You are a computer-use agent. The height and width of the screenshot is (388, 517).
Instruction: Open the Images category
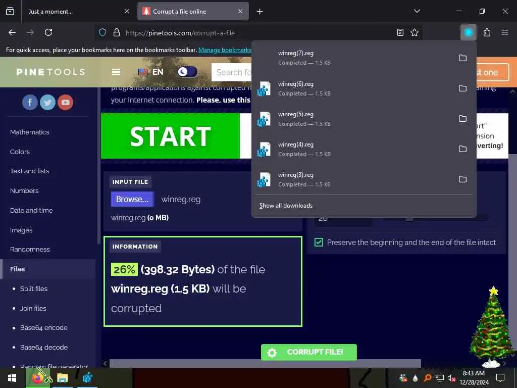[x=21, y=230]
